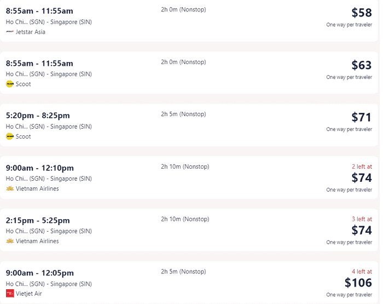Open the 8:55am - 11:55am Jetstar flight
The width and height of the screenshot is (383, 304).
coord(39,11)
